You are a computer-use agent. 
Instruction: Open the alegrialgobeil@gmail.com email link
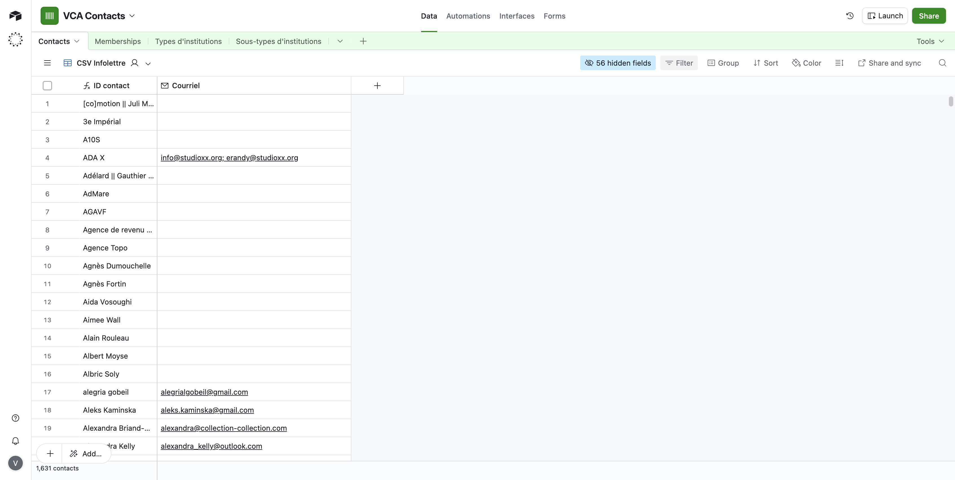(204, 392)
